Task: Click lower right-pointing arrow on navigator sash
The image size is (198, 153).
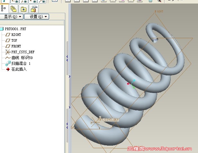Action: coord(70,107)
